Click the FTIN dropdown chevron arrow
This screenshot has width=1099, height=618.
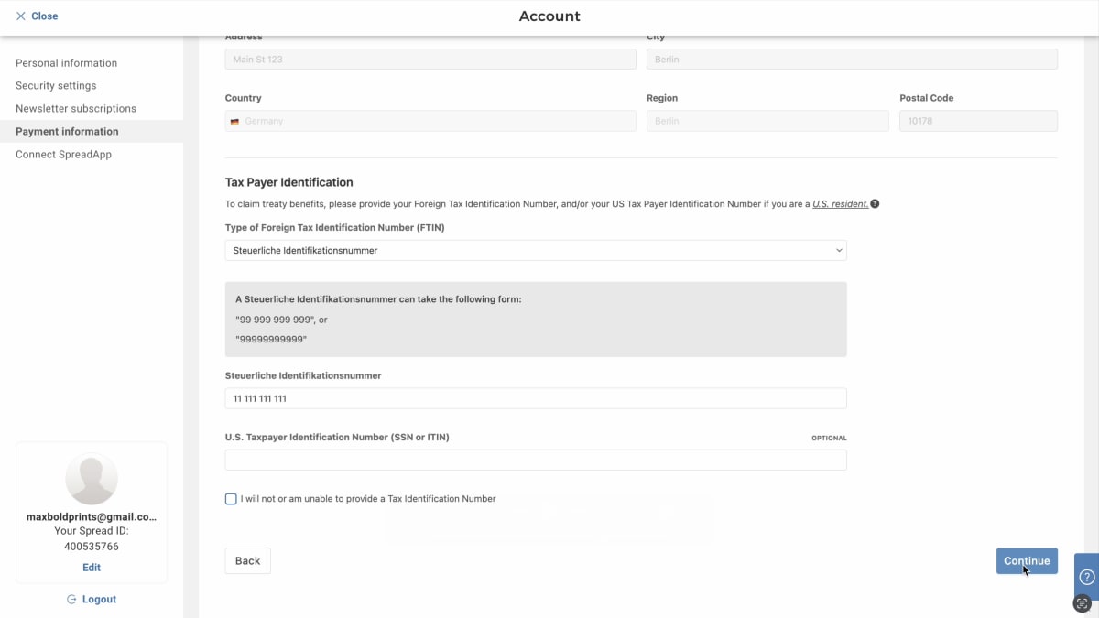pos(839,250)
